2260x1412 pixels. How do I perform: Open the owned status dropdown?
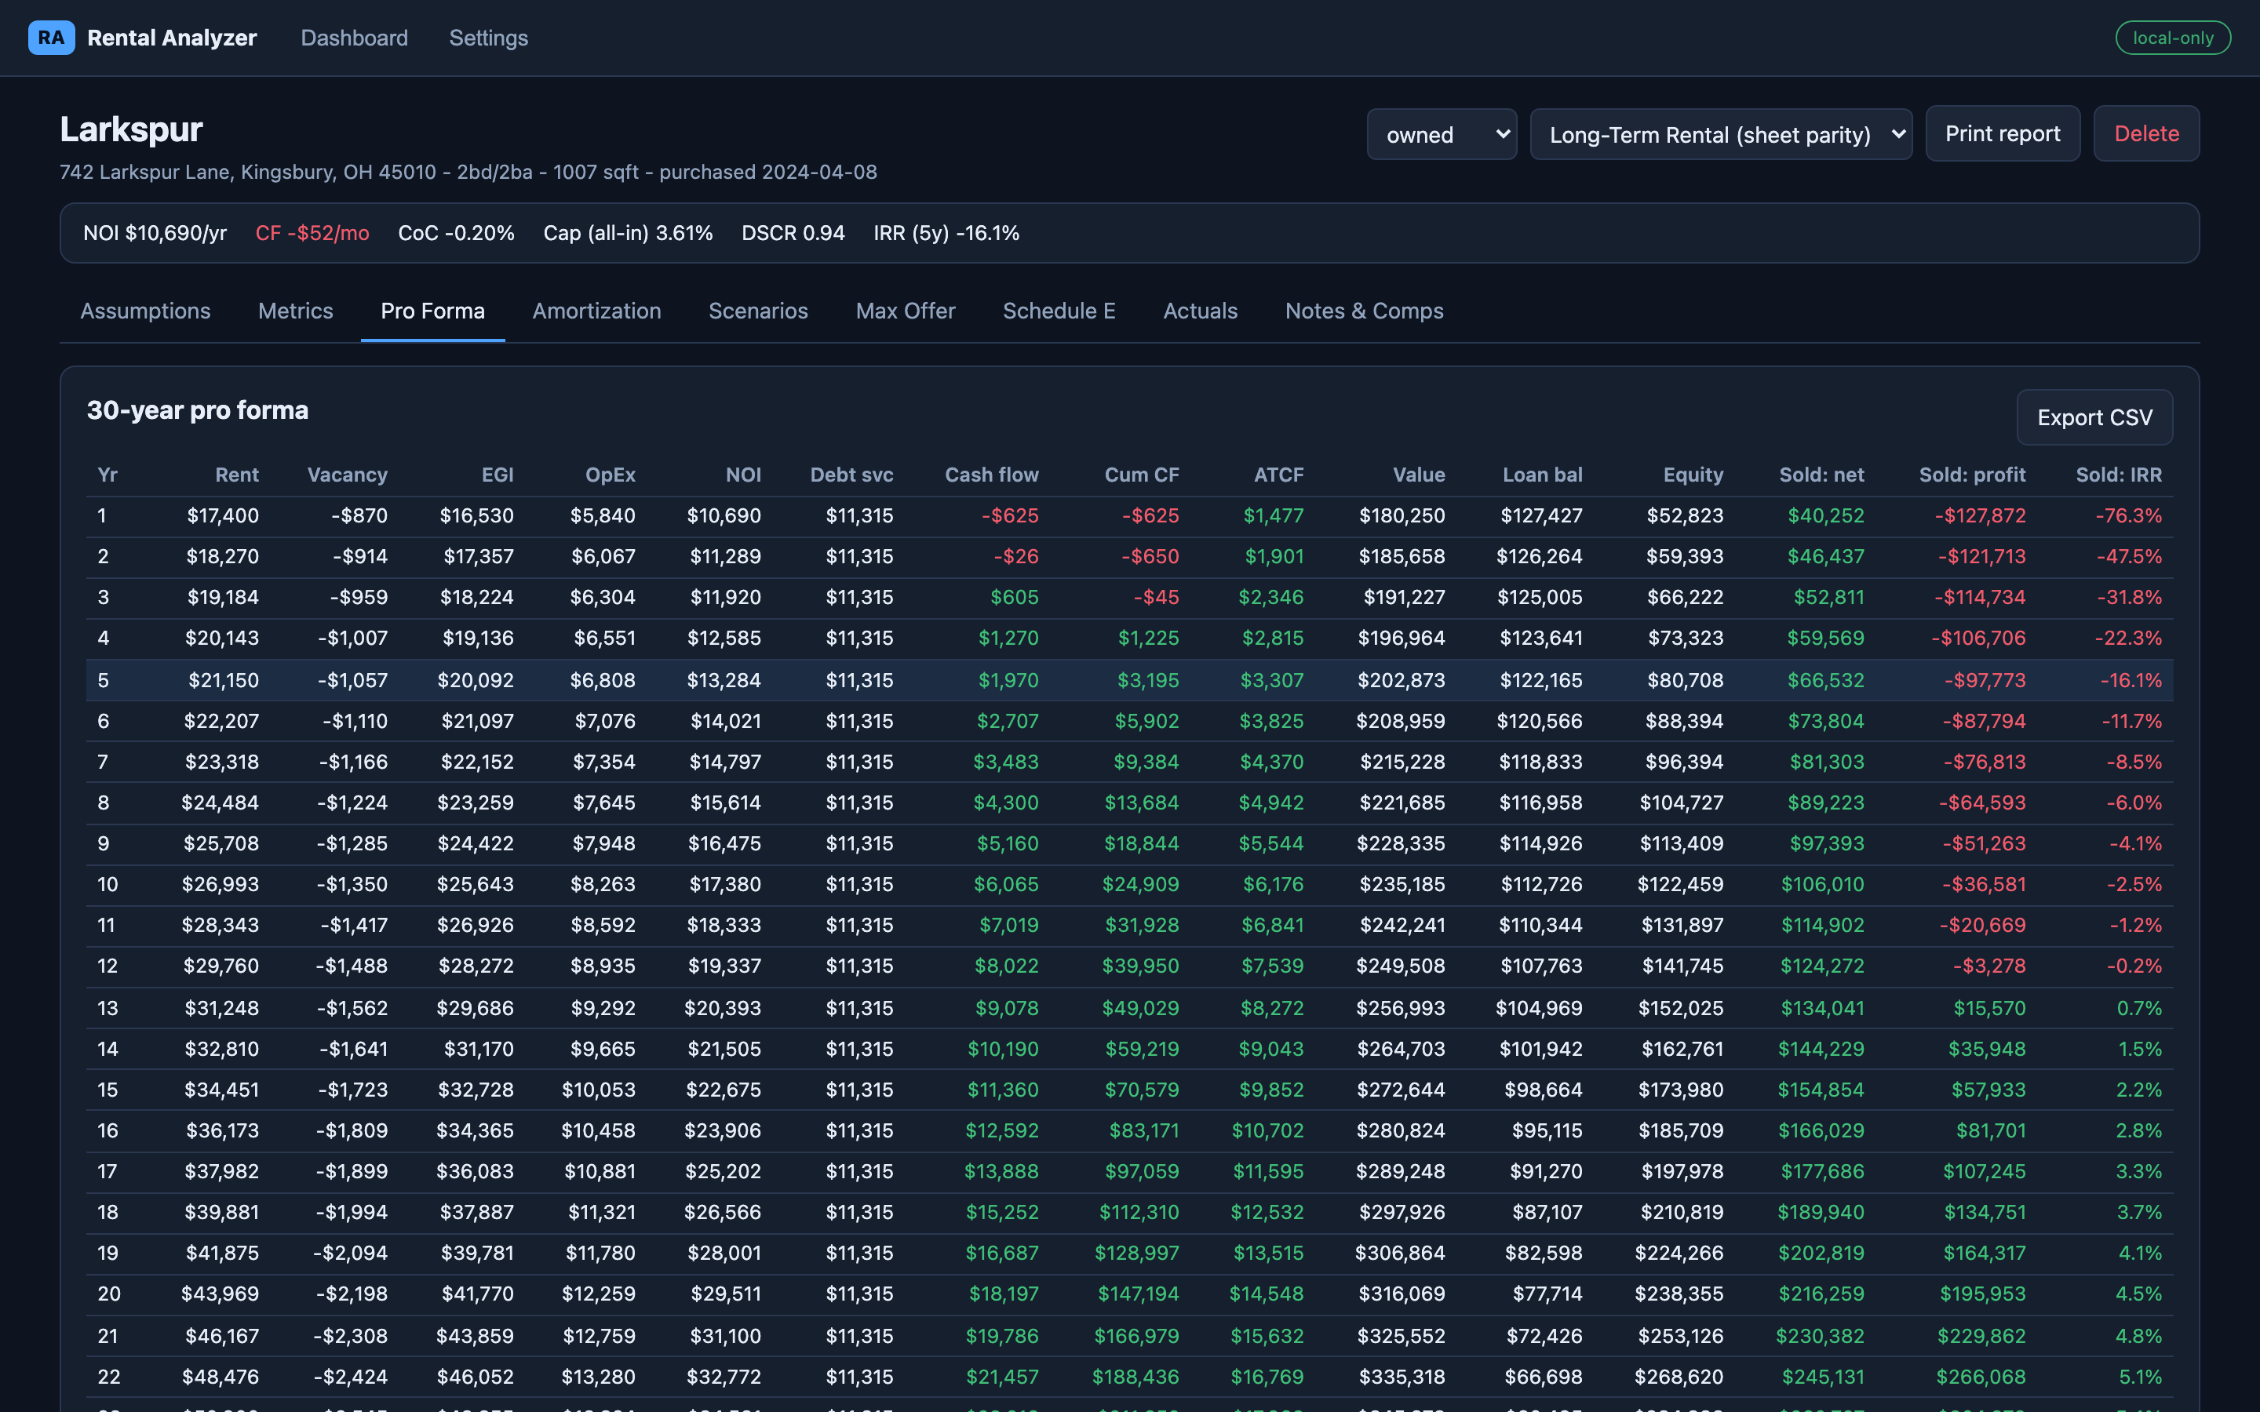[1442, 134]
